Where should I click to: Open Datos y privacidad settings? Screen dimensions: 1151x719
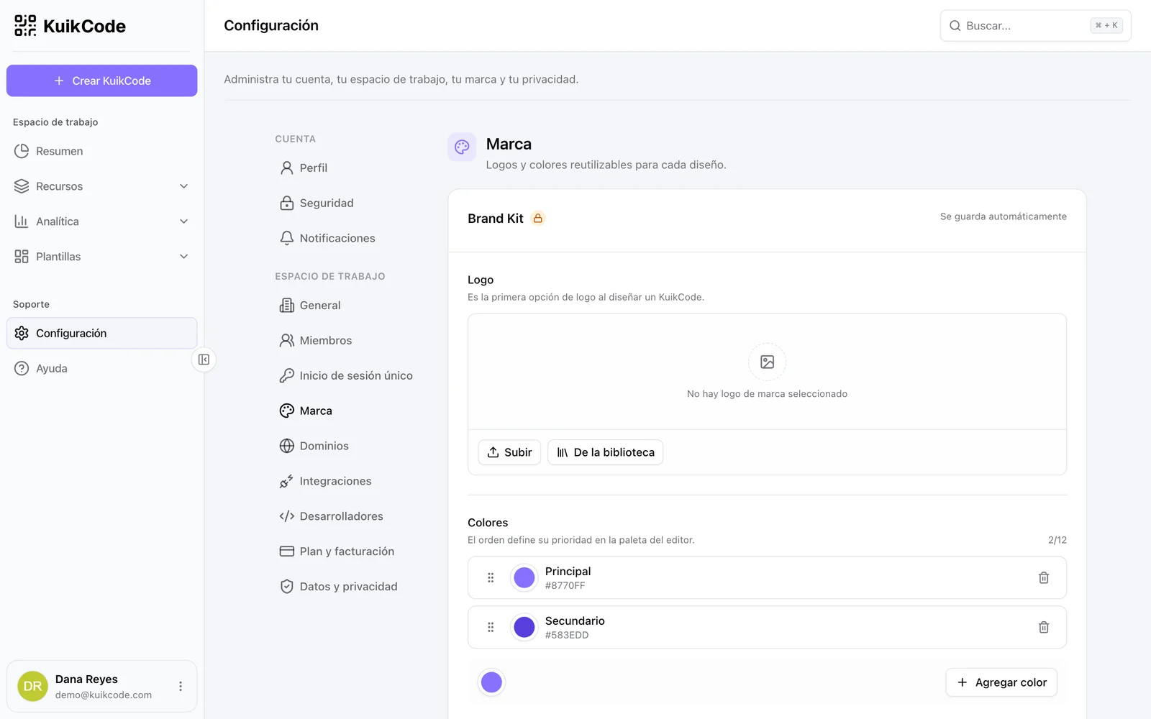339,587
